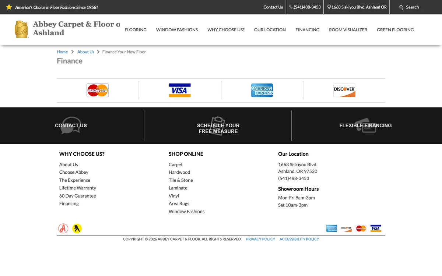Go to About Us breadcrumb
442x276 pixels.
coord(86,52)
